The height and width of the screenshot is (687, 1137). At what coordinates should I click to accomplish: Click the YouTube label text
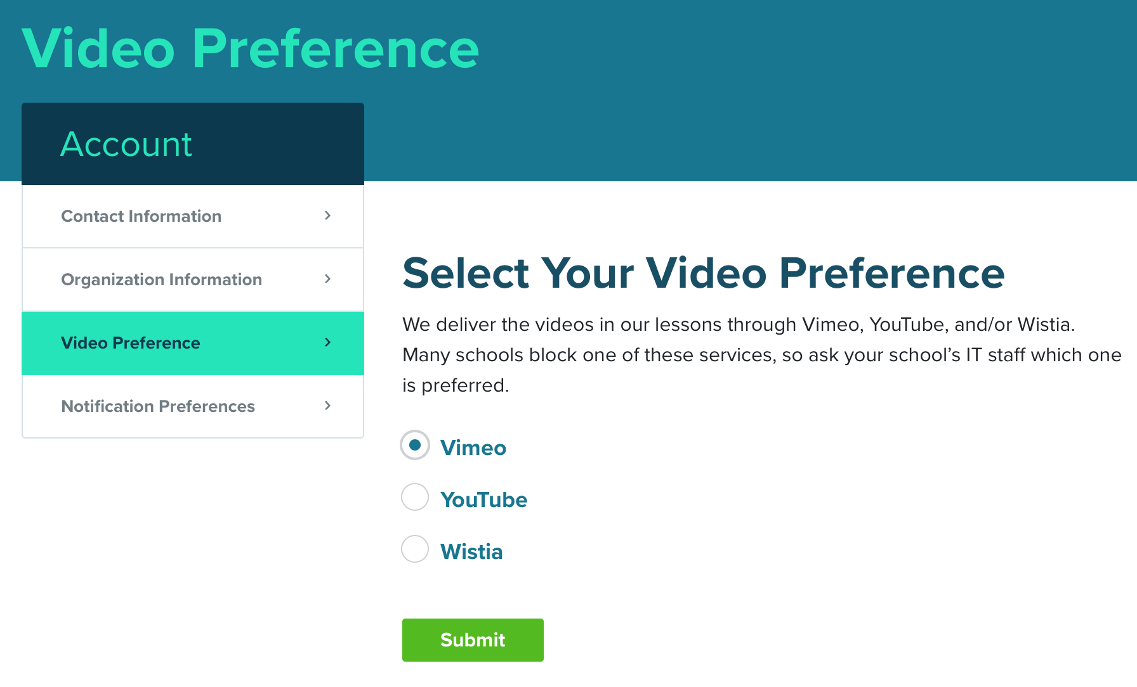pyautogui.click(x=483, y=499)
